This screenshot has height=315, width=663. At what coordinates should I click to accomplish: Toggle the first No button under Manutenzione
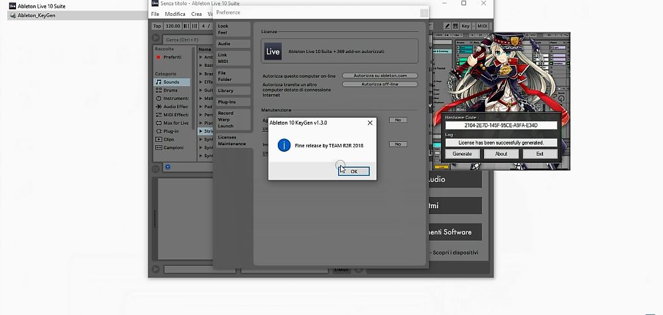[398, 120]
